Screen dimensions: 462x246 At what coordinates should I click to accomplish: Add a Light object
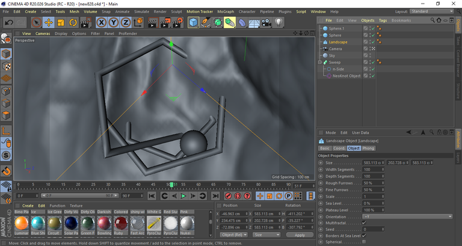pos(279,22)
